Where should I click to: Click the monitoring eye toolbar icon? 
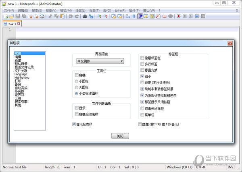tap(170, 16)
